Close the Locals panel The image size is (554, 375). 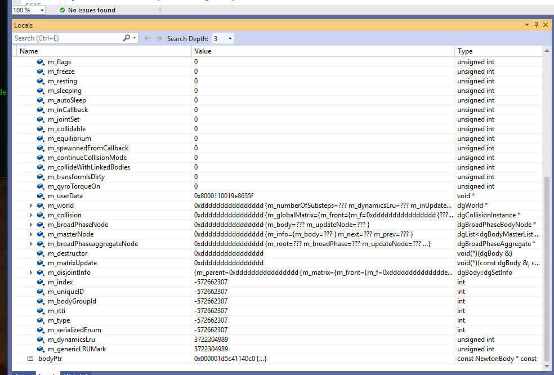pos(546,25)
